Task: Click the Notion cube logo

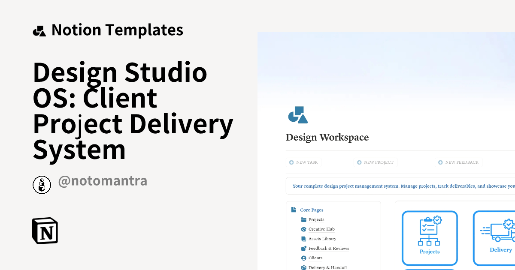Action: [45, 231]
